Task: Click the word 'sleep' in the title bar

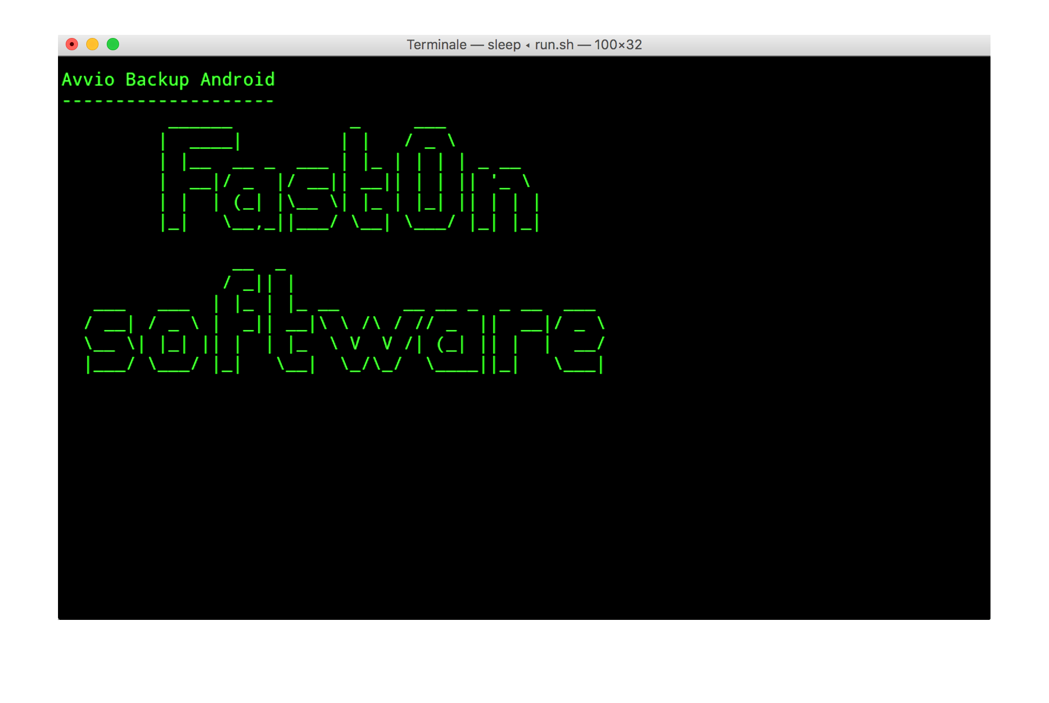Action: coord(504,45)
